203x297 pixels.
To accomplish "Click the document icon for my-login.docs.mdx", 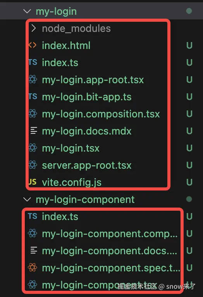I will [34, 131].
